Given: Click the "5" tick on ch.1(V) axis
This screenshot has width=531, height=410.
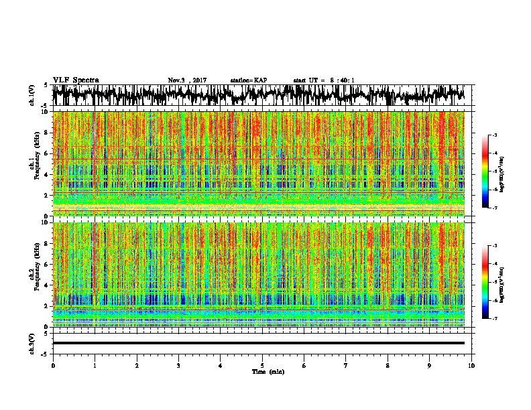Looking at the screenshot, I should [x=46, y=85].
